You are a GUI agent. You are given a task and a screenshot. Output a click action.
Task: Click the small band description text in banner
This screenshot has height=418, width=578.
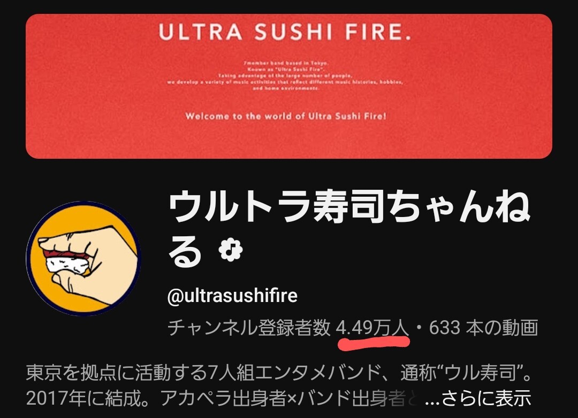tap(285, 76)
